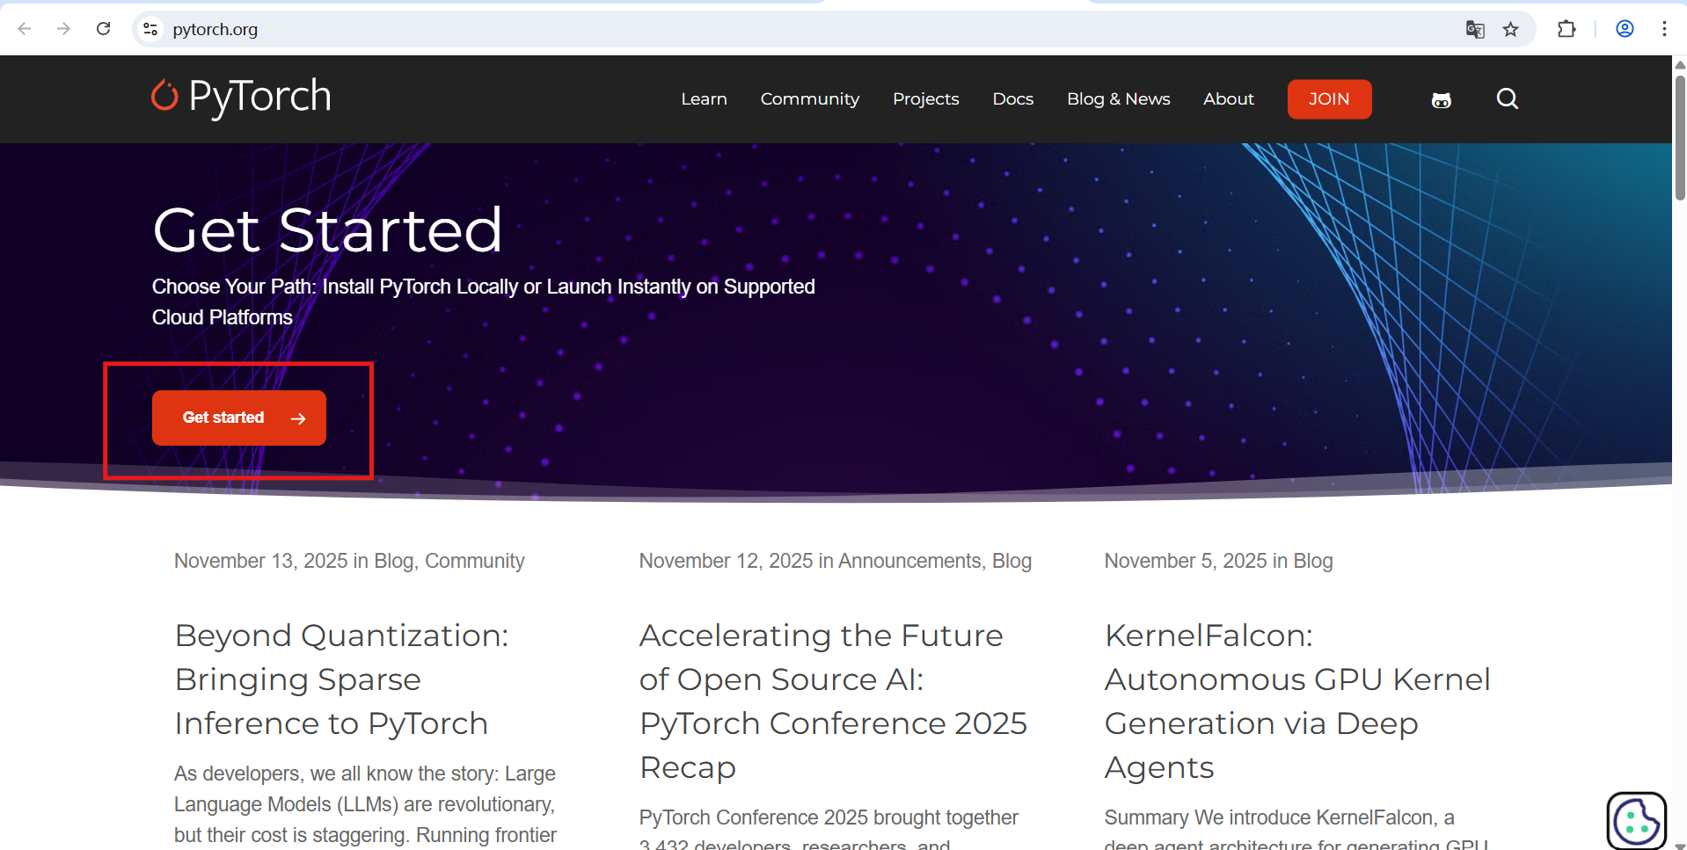The height and width of the screenshot is (850, 1687).
Task: Click the browser back arrow
Action: click(x=25, y=29)
